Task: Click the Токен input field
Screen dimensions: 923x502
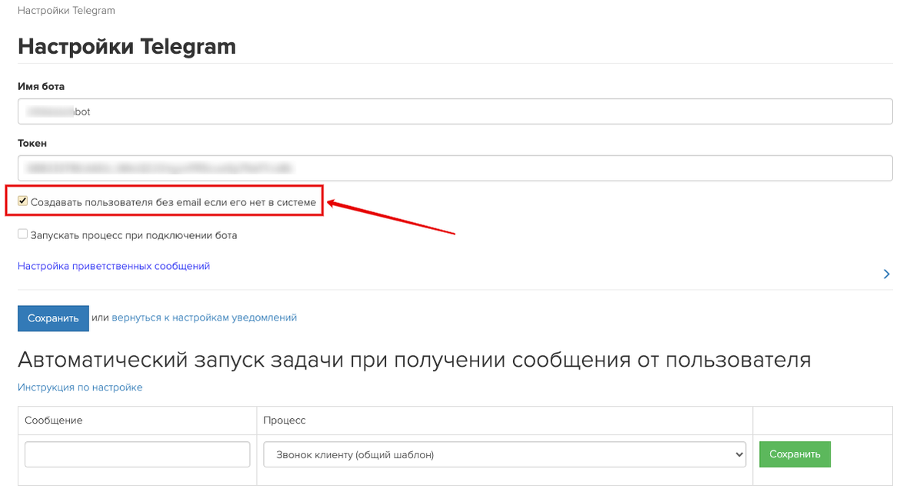Action: 455,168
